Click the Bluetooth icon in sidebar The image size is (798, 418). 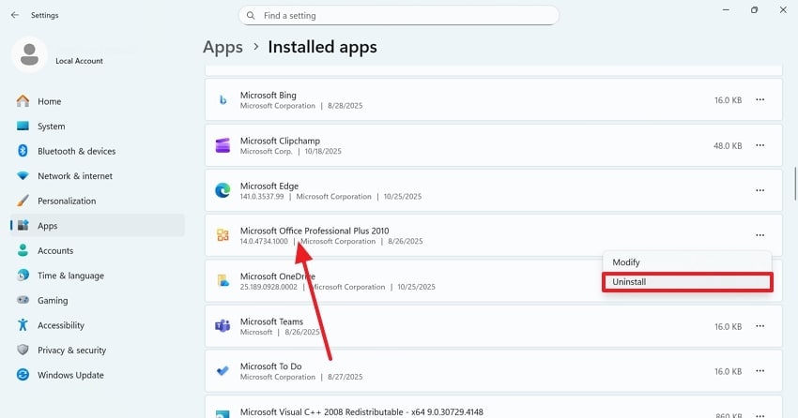pyautogui.click(x=23, y=151)
